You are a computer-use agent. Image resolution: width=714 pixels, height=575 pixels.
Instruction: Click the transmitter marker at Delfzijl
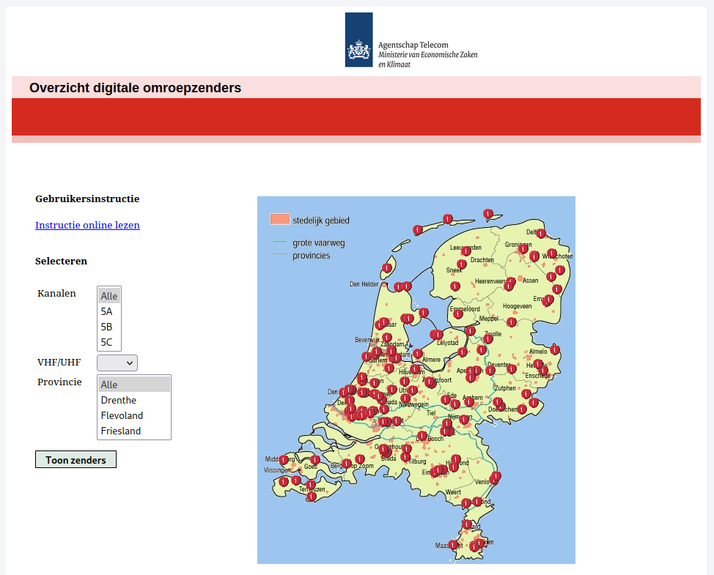tap(541, 234)
